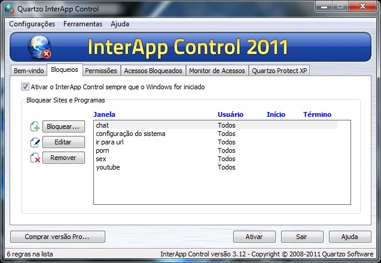Click the Bloquear... button
The width and height of the screenshot is (381, 263).
pos(63,126)
